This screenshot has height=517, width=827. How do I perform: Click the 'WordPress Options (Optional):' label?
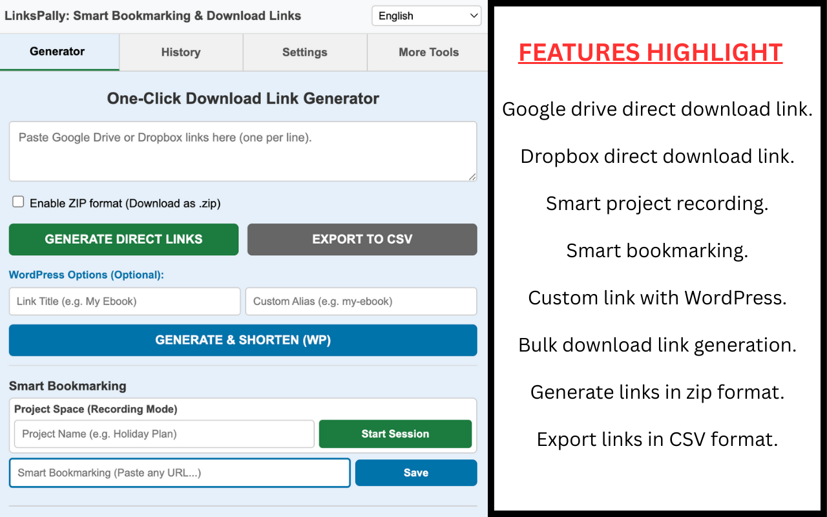(87, 275)
